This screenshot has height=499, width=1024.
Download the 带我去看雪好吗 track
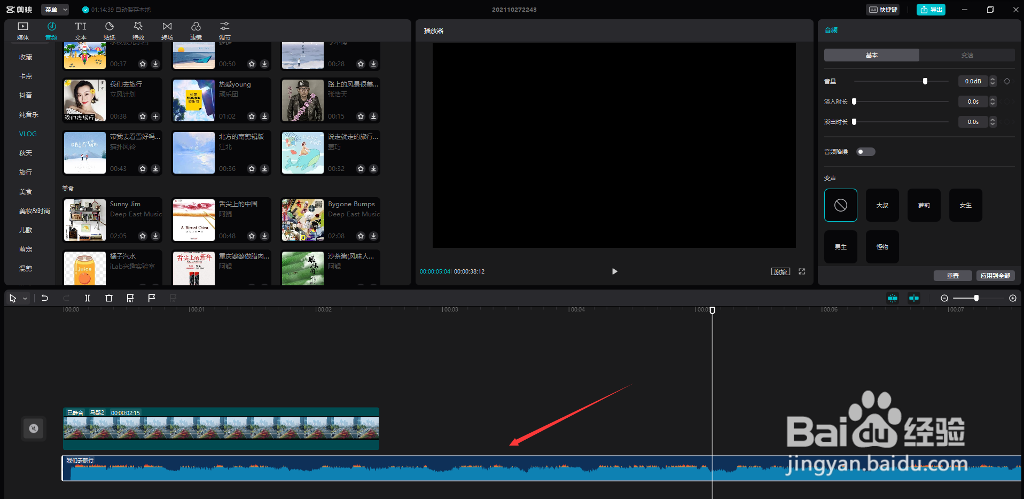155,169
